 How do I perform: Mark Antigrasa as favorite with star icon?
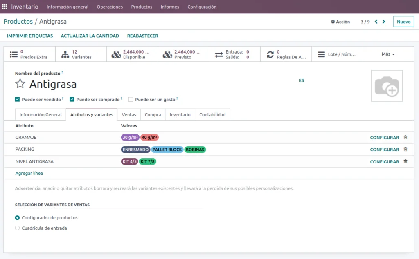tap(20, 84)
